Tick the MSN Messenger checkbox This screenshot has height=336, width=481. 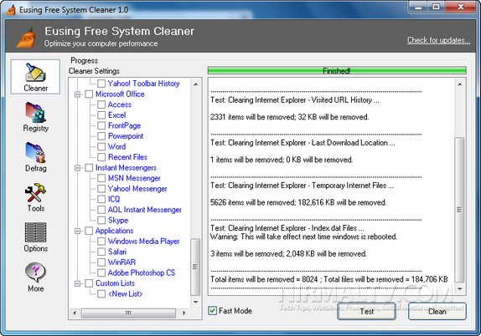click(101, 178)
